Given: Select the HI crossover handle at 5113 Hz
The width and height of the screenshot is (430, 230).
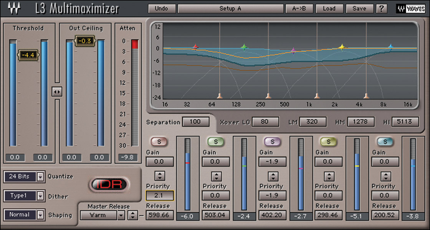Looking at the screenshot, I should pos(366,96).
